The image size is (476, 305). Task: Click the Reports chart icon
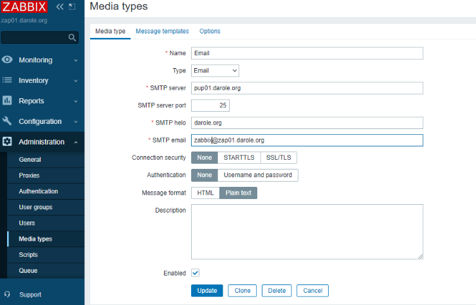click(8, 101)
